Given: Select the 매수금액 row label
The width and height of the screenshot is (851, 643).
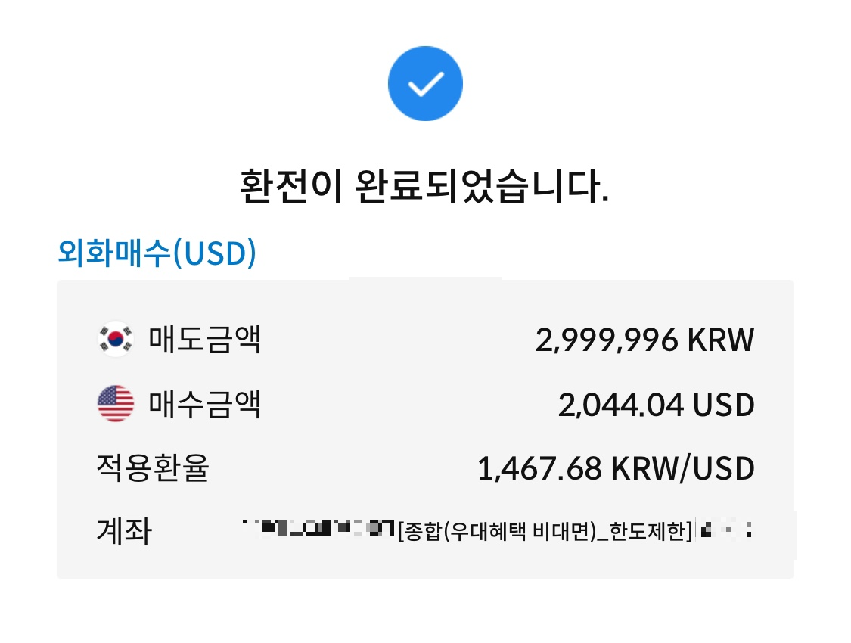Looking at the screenshot, I should point(204,405).
